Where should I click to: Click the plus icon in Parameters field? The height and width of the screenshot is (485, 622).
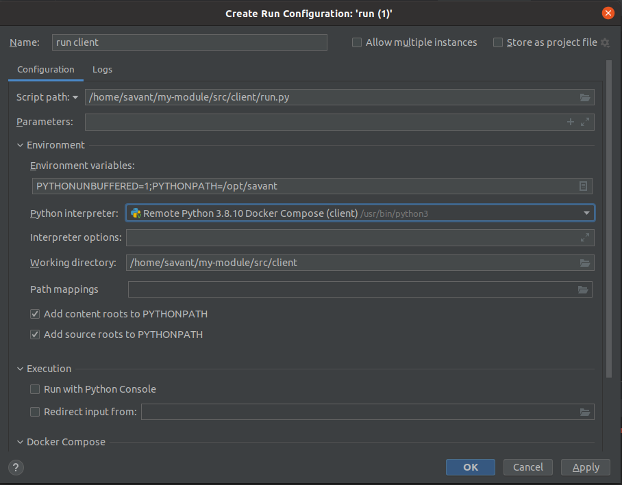571,122
